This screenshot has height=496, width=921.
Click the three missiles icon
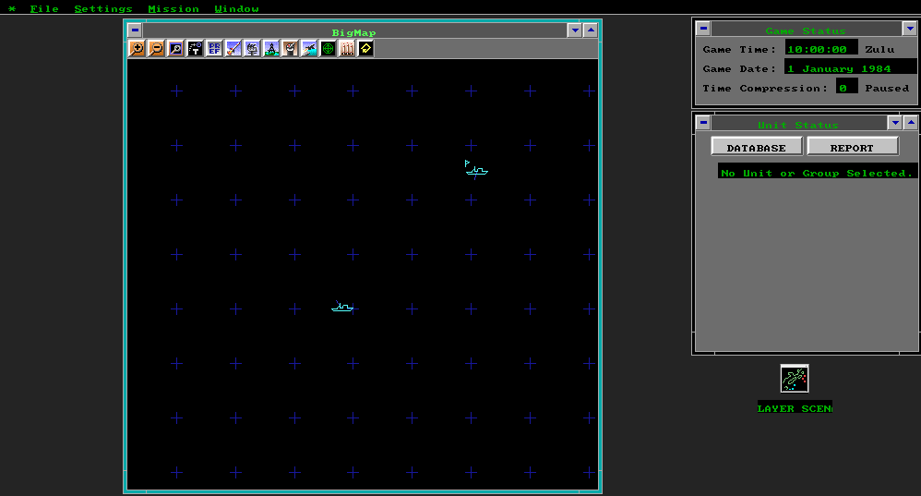pyautogui.click(x=347, y=49)
